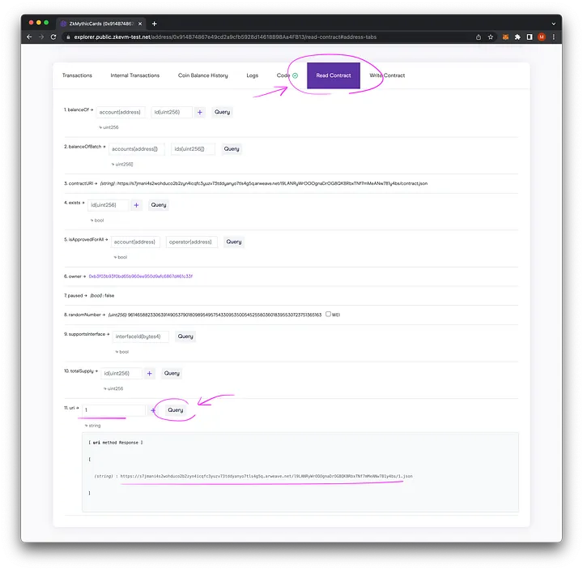Bookmark this page with the star icon
Viewport: 583px width, 570px height.
tap(491, 36)
